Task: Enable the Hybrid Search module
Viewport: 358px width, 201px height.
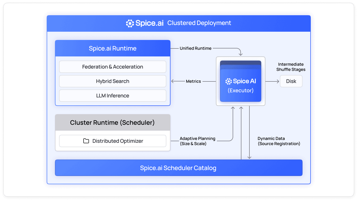Action: pos(113,81)
